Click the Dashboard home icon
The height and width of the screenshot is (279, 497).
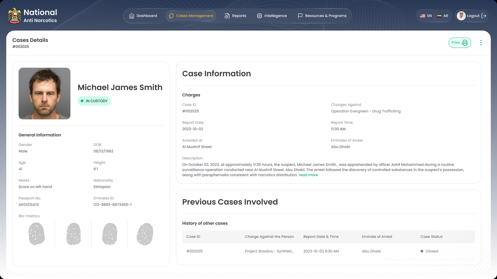[132, 16]
